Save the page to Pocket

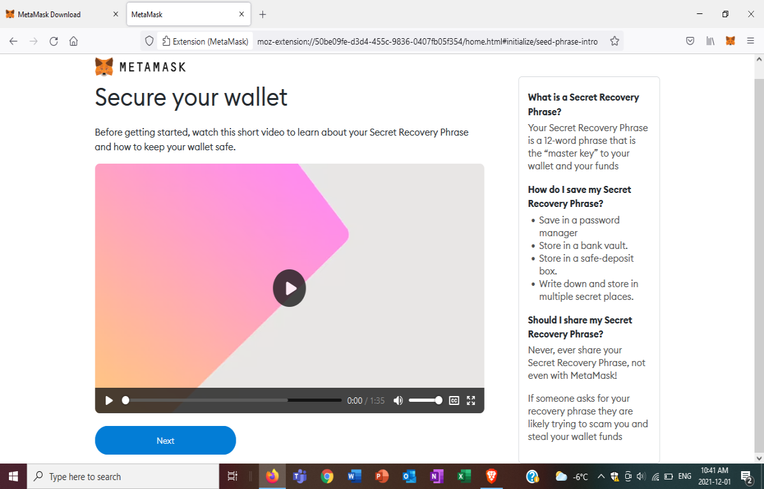[x=690, y=41]
